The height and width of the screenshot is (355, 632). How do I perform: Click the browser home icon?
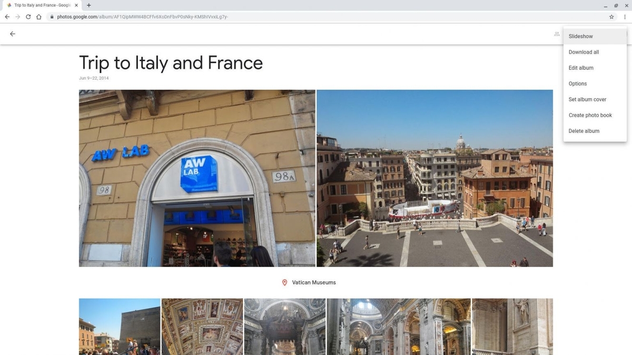pos(38,16)
